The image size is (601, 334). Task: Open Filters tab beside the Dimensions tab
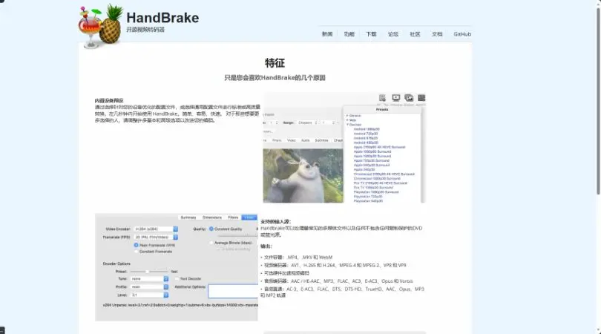point(233,217)
